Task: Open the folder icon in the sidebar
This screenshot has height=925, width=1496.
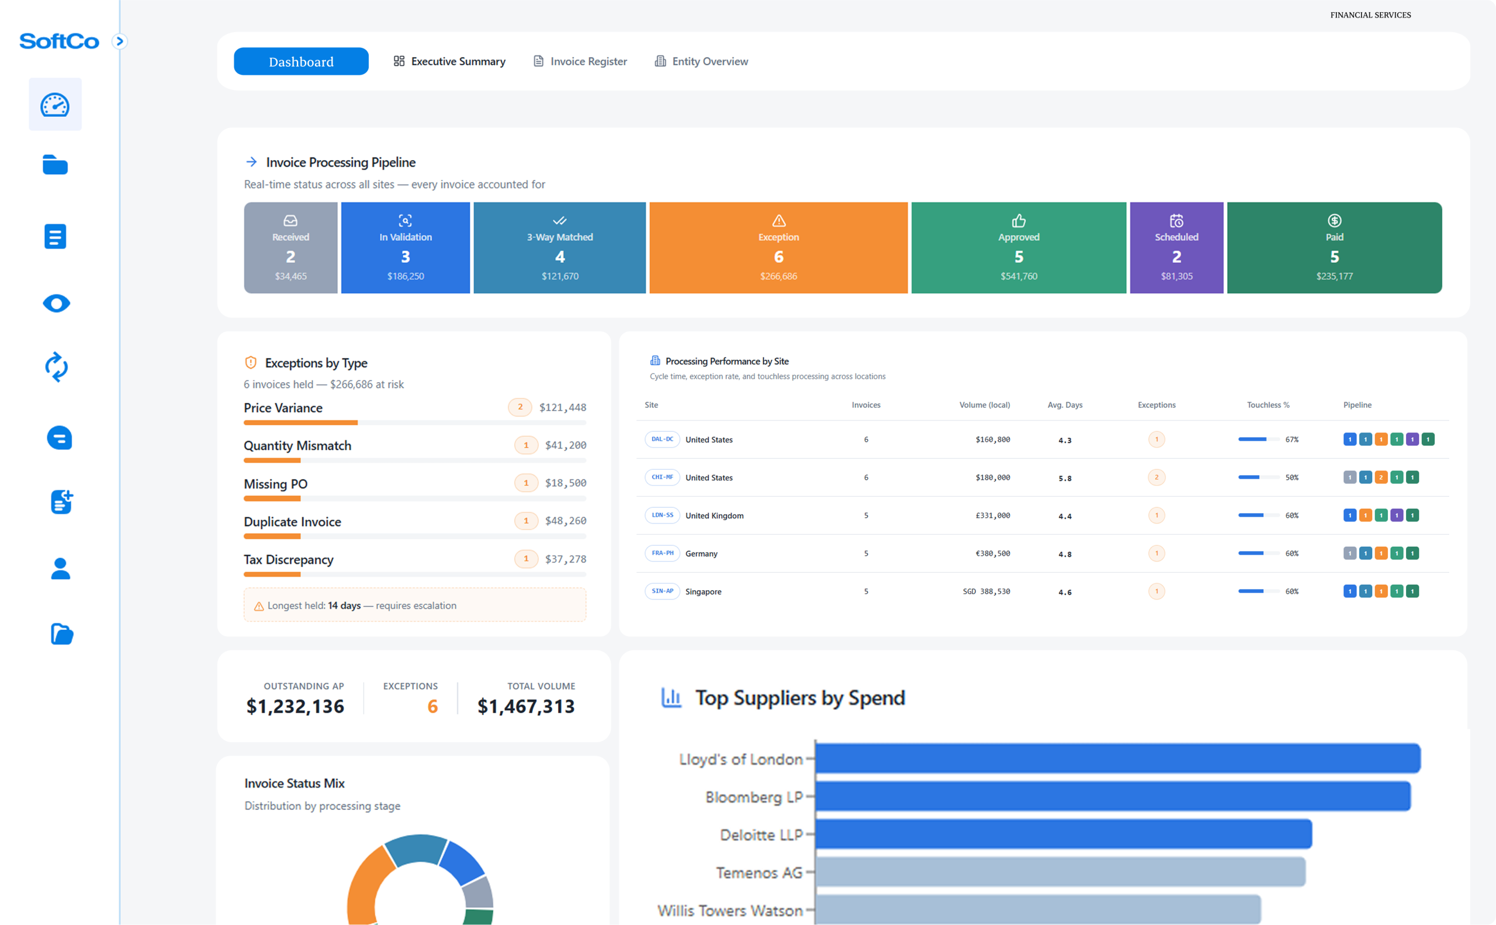Action: click(55, 166)
